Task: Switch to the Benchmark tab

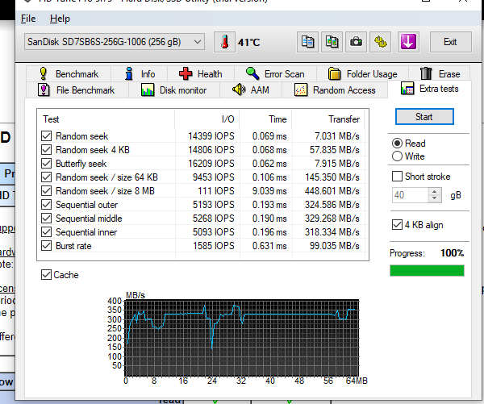Action: pyautogui.click(x=69, y=73)
